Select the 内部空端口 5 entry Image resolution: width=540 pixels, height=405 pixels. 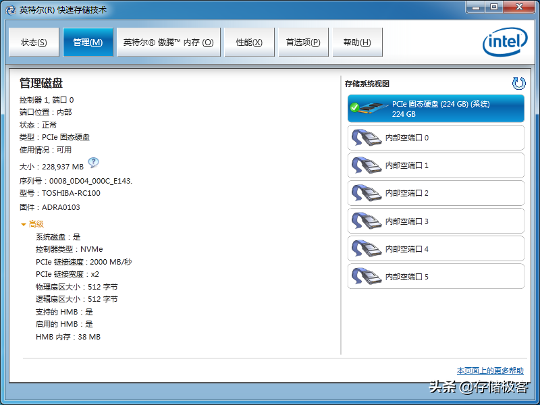point(435,277)
